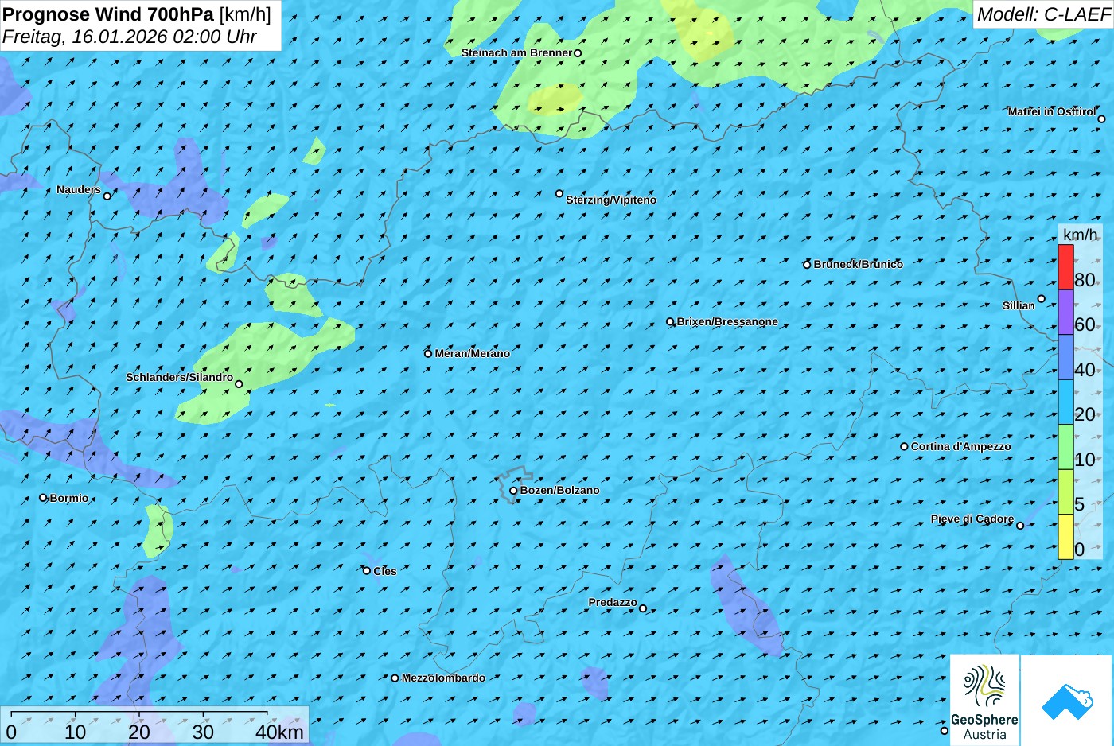Click the 'Mezzolombardo' place name
Image resolution: width=1114 pixels, height=746 pixels.
[x=443, y=678]
